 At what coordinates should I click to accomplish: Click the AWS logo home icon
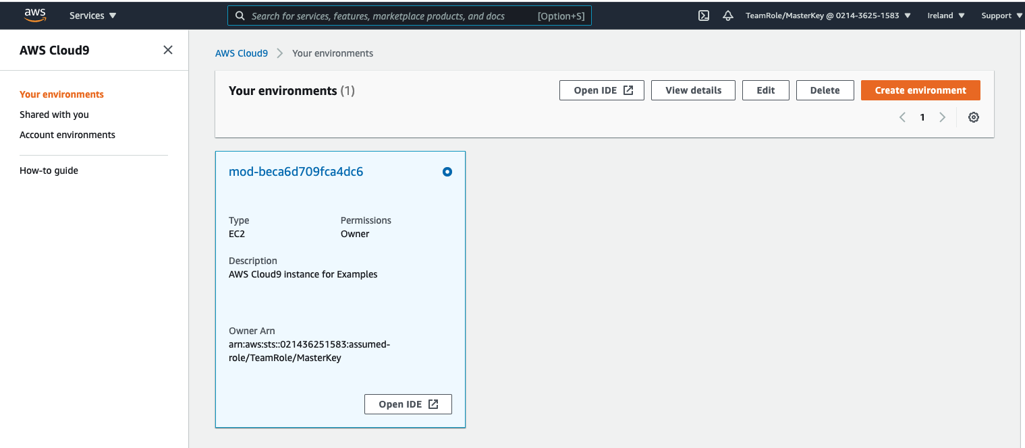[34, 15]
